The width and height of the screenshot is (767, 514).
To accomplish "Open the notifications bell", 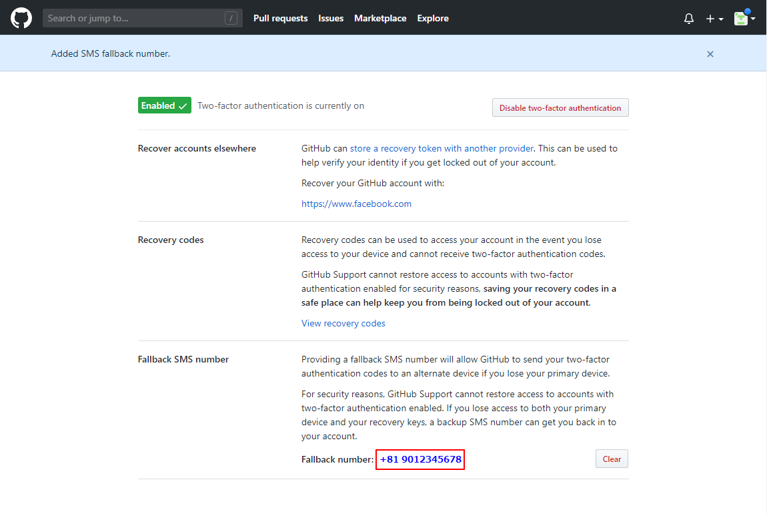I will 689,19.
